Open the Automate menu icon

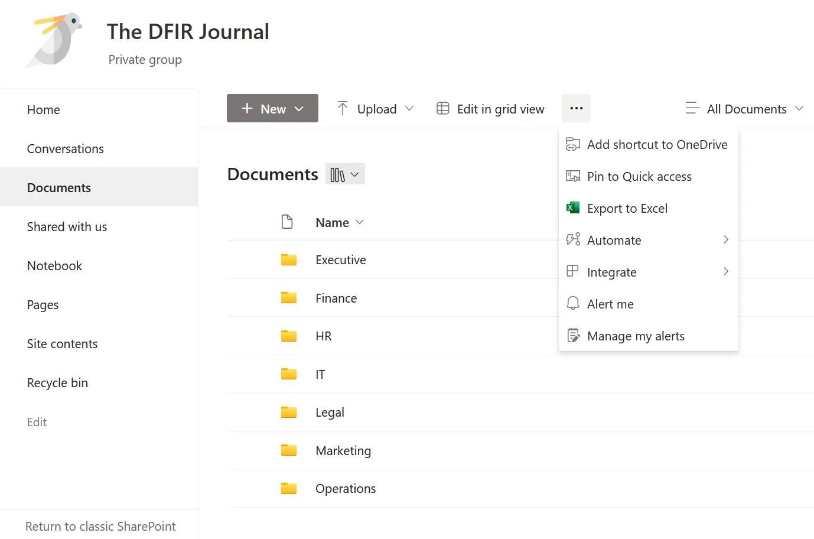coord(572,239)
